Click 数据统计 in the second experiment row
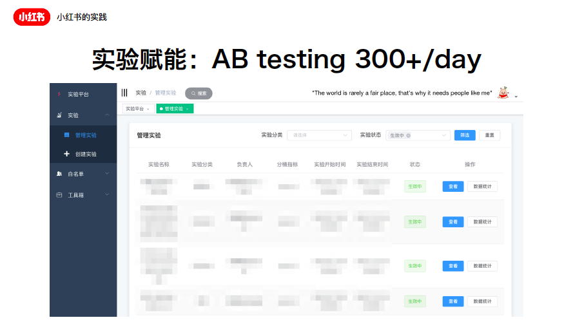This screenshot has height=320, width=573. pos(482,222)
